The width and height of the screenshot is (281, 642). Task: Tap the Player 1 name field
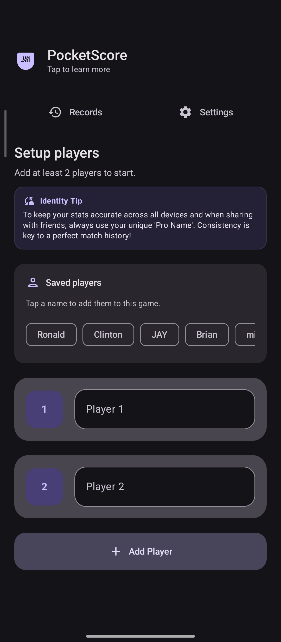click(x=165, y=409)
